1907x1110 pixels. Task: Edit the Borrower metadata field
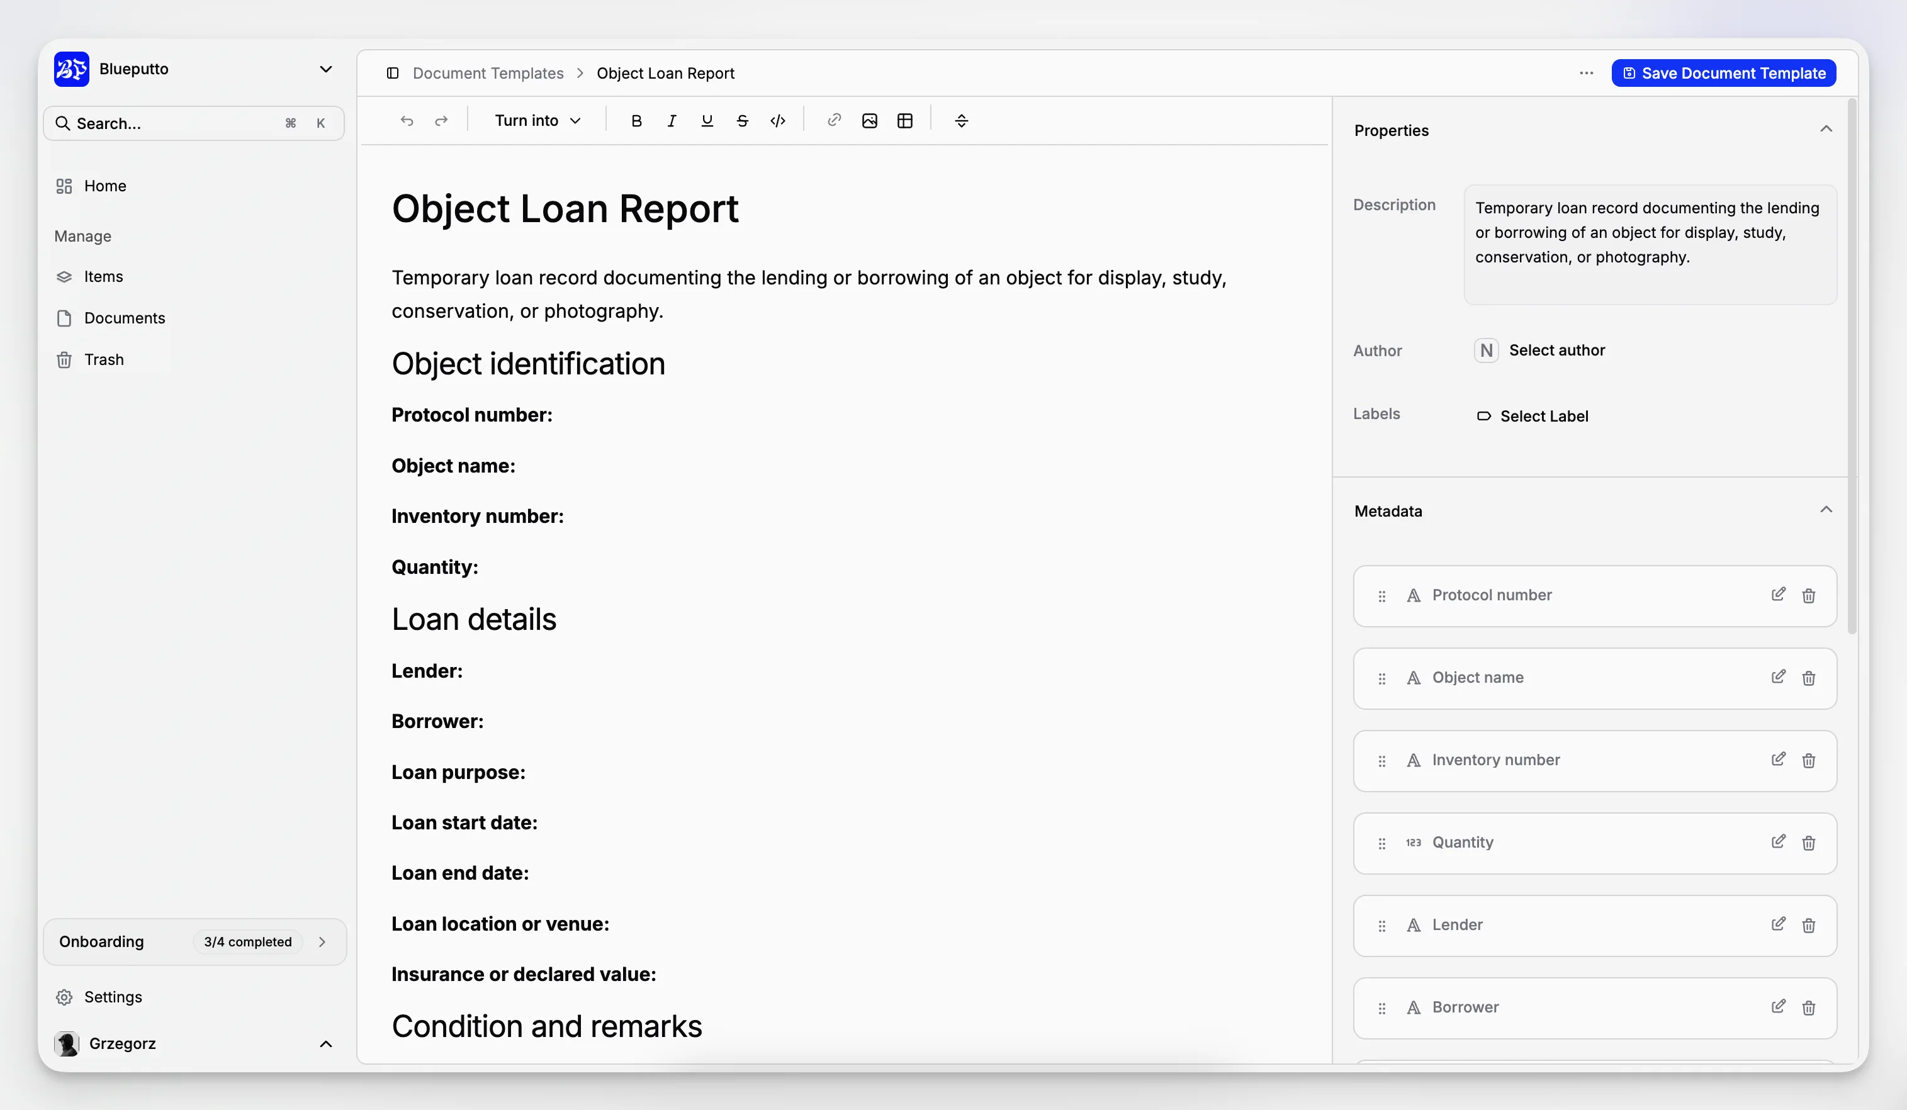coord(1777,1007)
